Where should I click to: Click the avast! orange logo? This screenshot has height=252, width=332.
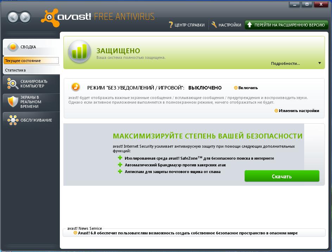pos(50,18)
